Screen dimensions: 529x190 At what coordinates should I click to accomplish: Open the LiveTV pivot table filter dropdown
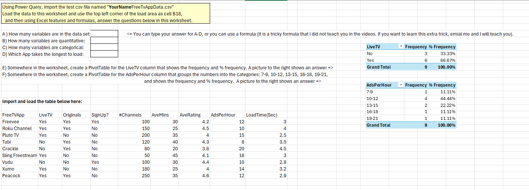(x=401, y=47)
